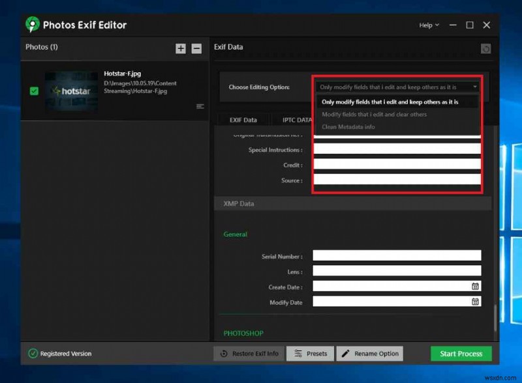522x383 pixels.
Task: Click the add photos plus icon
Action: click(181, 48)
